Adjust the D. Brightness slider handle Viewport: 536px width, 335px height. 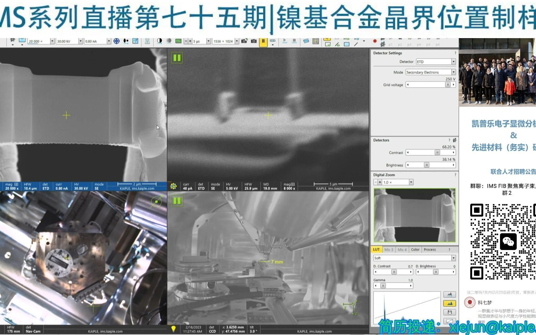(x=435, y=272)
